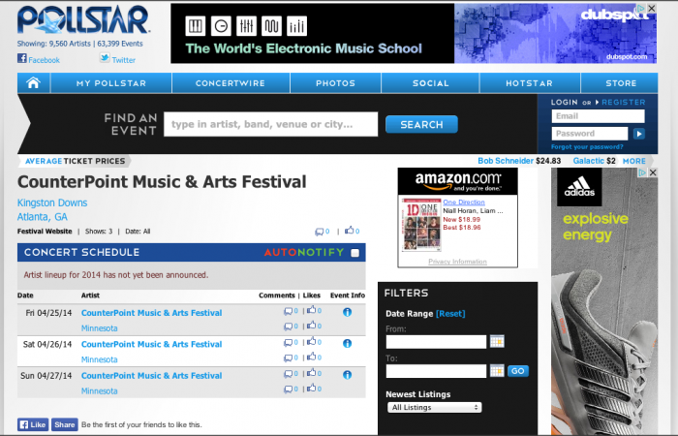Open Event Info icon for Sun 04/27/14
Viewport: 678px width, 436px height.
(x=347, y=375)
